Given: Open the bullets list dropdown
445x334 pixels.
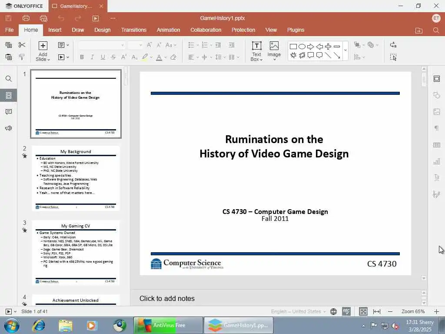Looking at the screenshot, I should [198, 45].
